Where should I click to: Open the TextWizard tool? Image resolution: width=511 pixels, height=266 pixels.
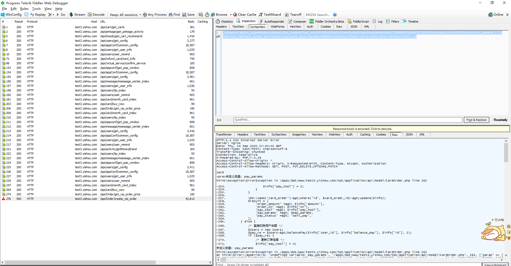[270, 15]
